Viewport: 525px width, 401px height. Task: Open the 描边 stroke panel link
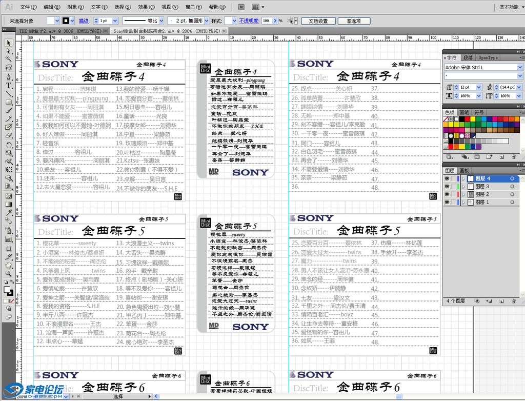tap(84, 21)
